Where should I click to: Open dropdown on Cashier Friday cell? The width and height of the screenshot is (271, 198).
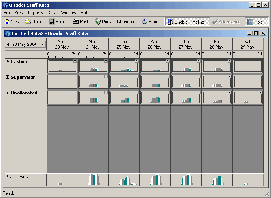coord(229,61)
